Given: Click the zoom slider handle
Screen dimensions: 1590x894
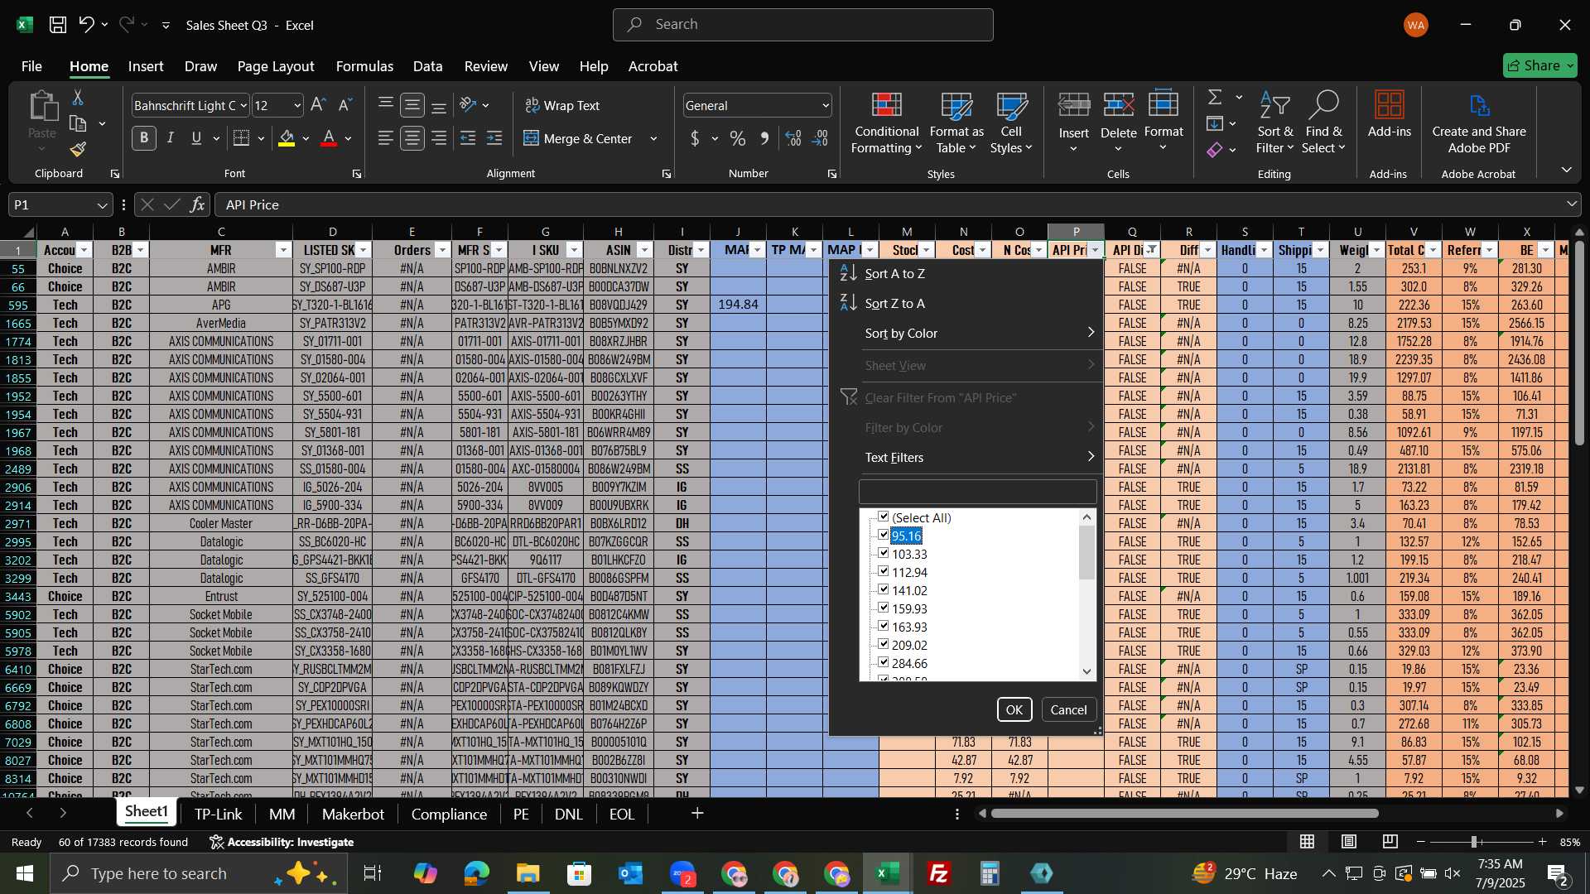Looking at the screenshot, I should [1474, 842].
